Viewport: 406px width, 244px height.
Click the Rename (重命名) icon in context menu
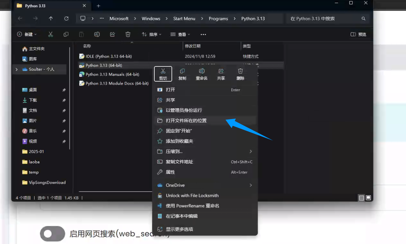(202, 74)
